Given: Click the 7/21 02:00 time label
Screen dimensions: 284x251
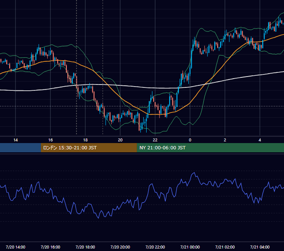Looking at the screenshot, I should (x=225, y=247).
